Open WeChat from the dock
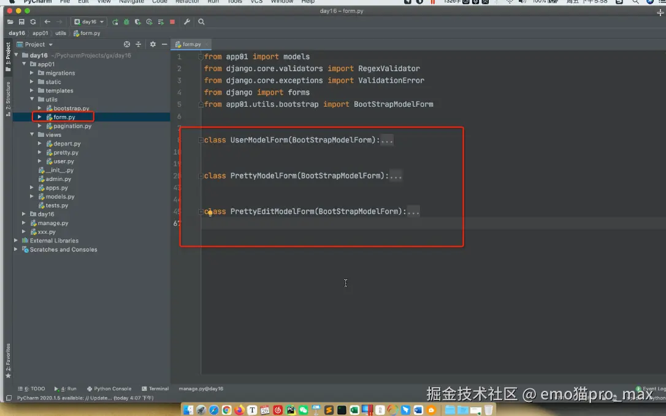666x416 pixels. (x=304, y=410)
